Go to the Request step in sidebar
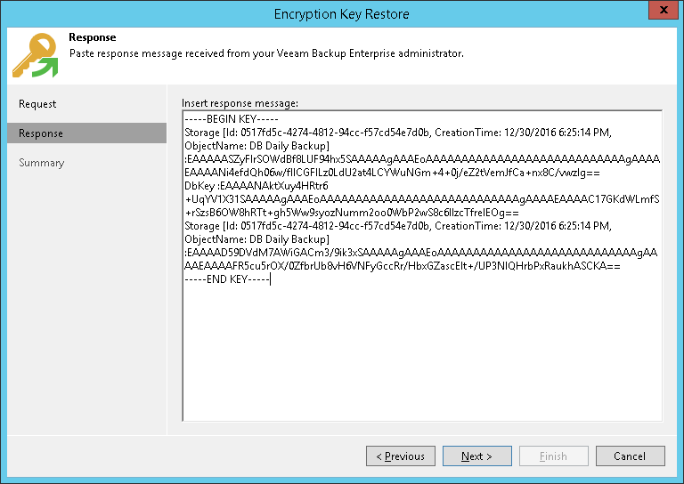Screen dimensions: 684x484 tap(37, 104)
